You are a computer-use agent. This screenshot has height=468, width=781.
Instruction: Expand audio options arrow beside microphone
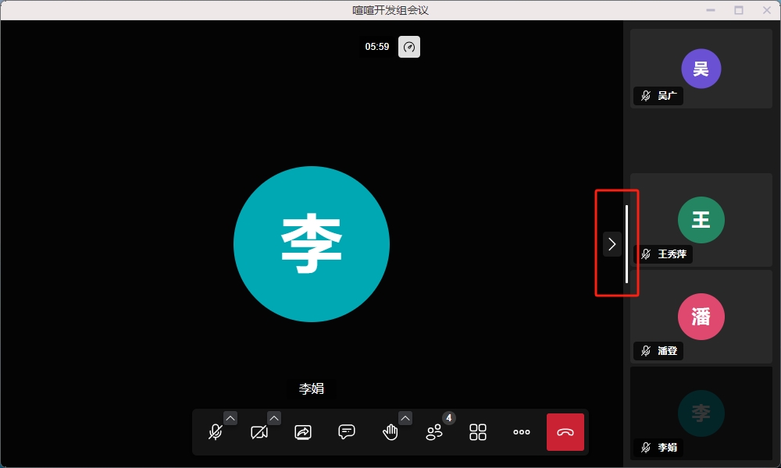pos(230,417)
